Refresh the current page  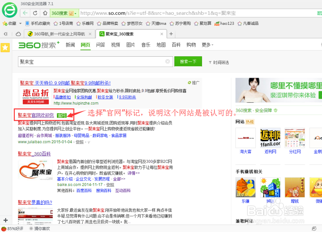point(35,13)
